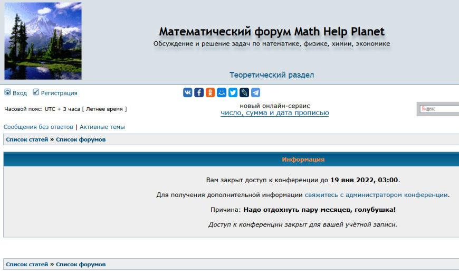Click the registration checkmark icon

[x=36, y=92]
